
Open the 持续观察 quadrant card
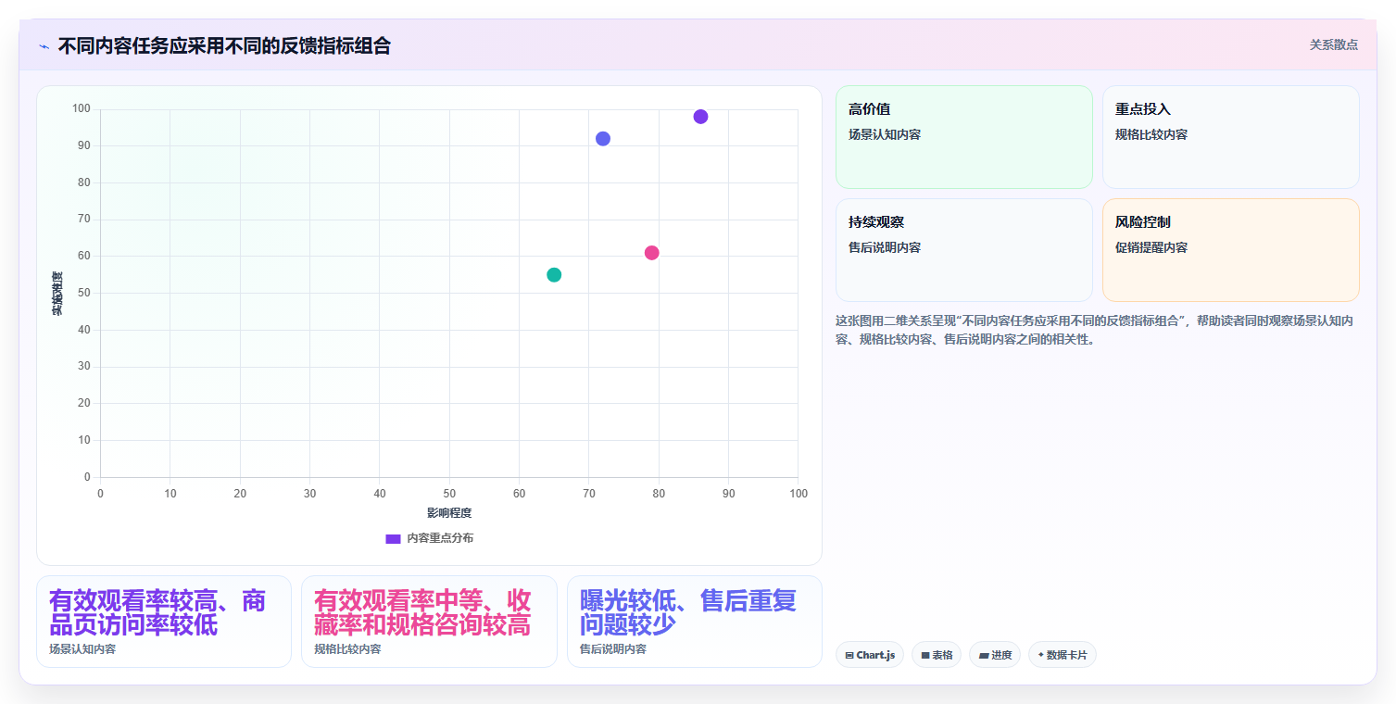pos(964,250)
